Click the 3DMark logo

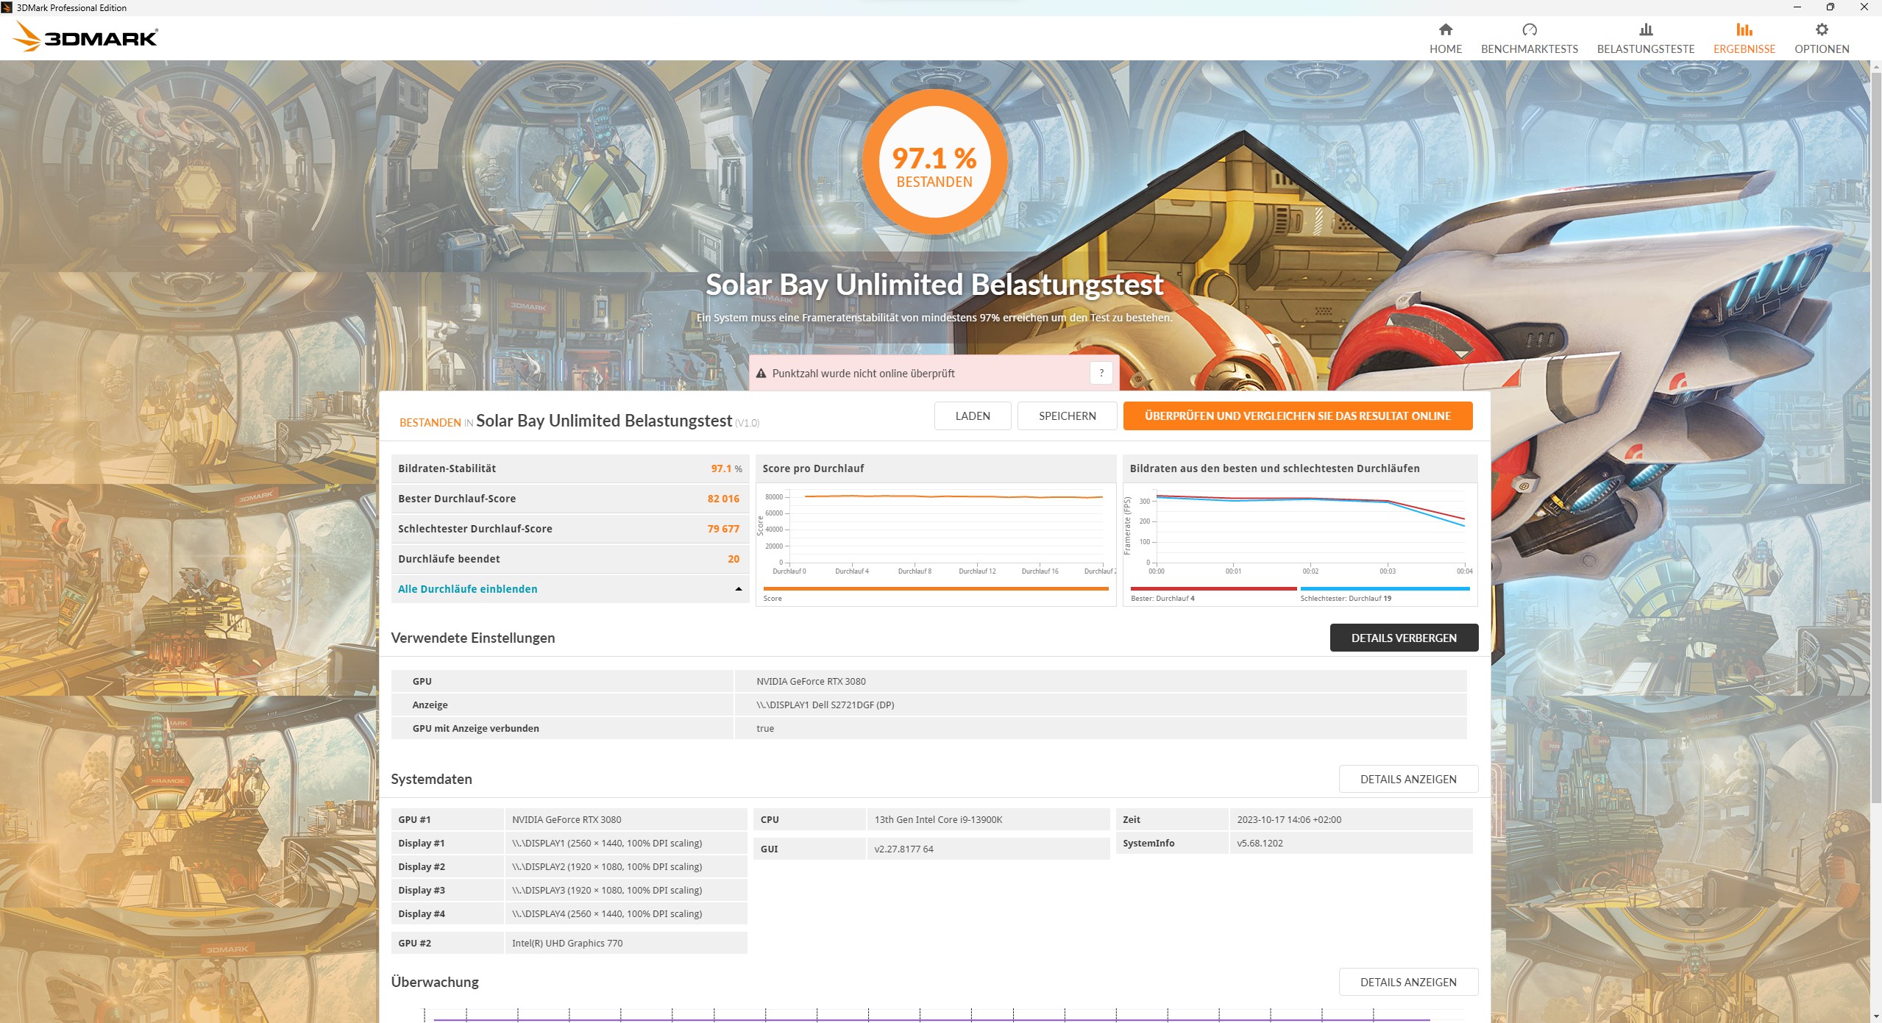click(86, 37)
